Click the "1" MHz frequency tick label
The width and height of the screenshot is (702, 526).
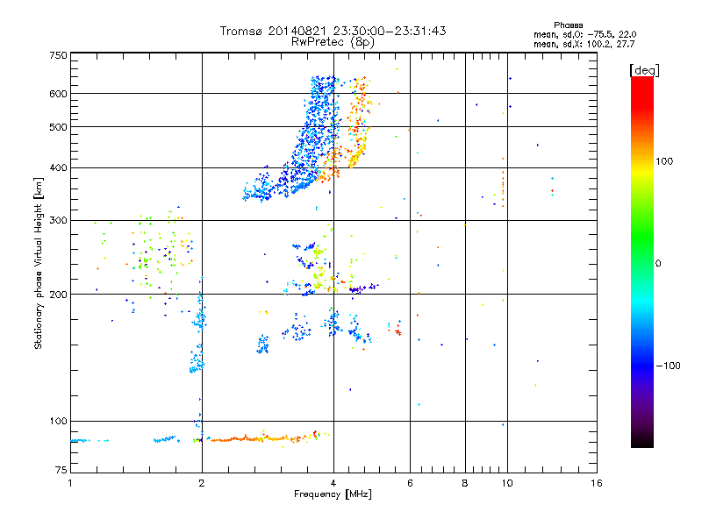pos(70,483)
